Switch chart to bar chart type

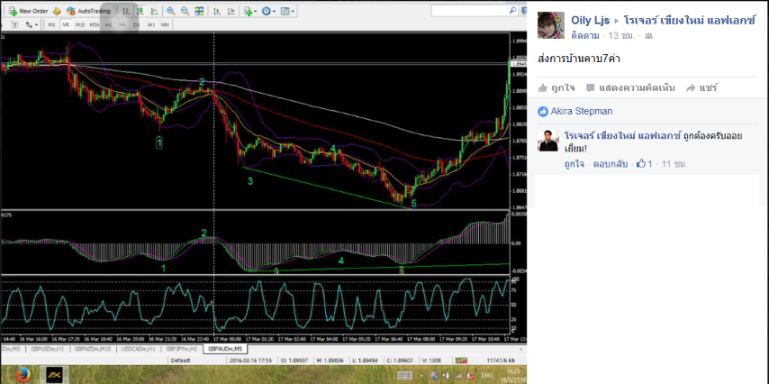coord(126,11)
